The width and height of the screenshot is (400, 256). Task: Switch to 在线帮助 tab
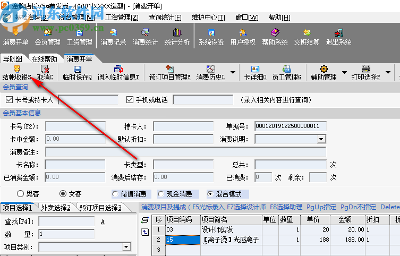(x=45, y=59)
